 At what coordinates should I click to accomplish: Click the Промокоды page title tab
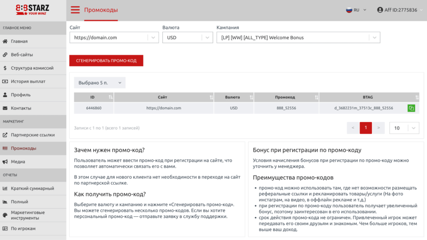101,10
